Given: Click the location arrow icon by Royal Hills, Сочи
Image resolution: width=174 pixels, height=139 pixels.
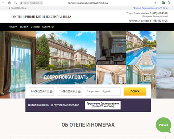Looking at the screenshot, I should pos(9,8).
